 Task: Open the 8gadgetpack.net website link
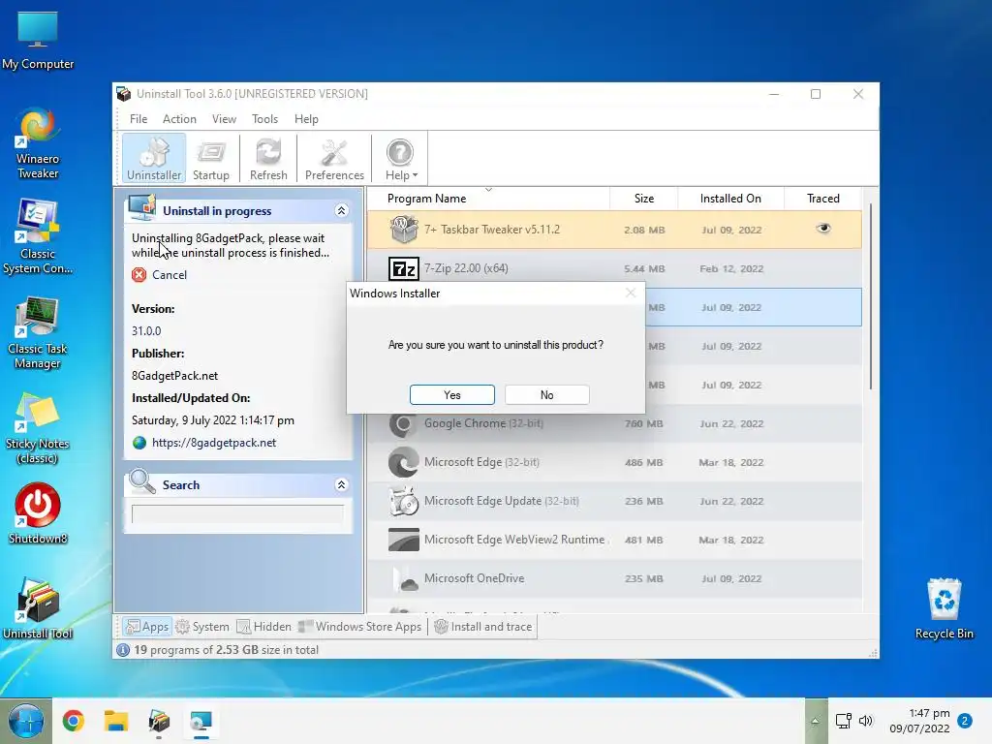point(214,443)
